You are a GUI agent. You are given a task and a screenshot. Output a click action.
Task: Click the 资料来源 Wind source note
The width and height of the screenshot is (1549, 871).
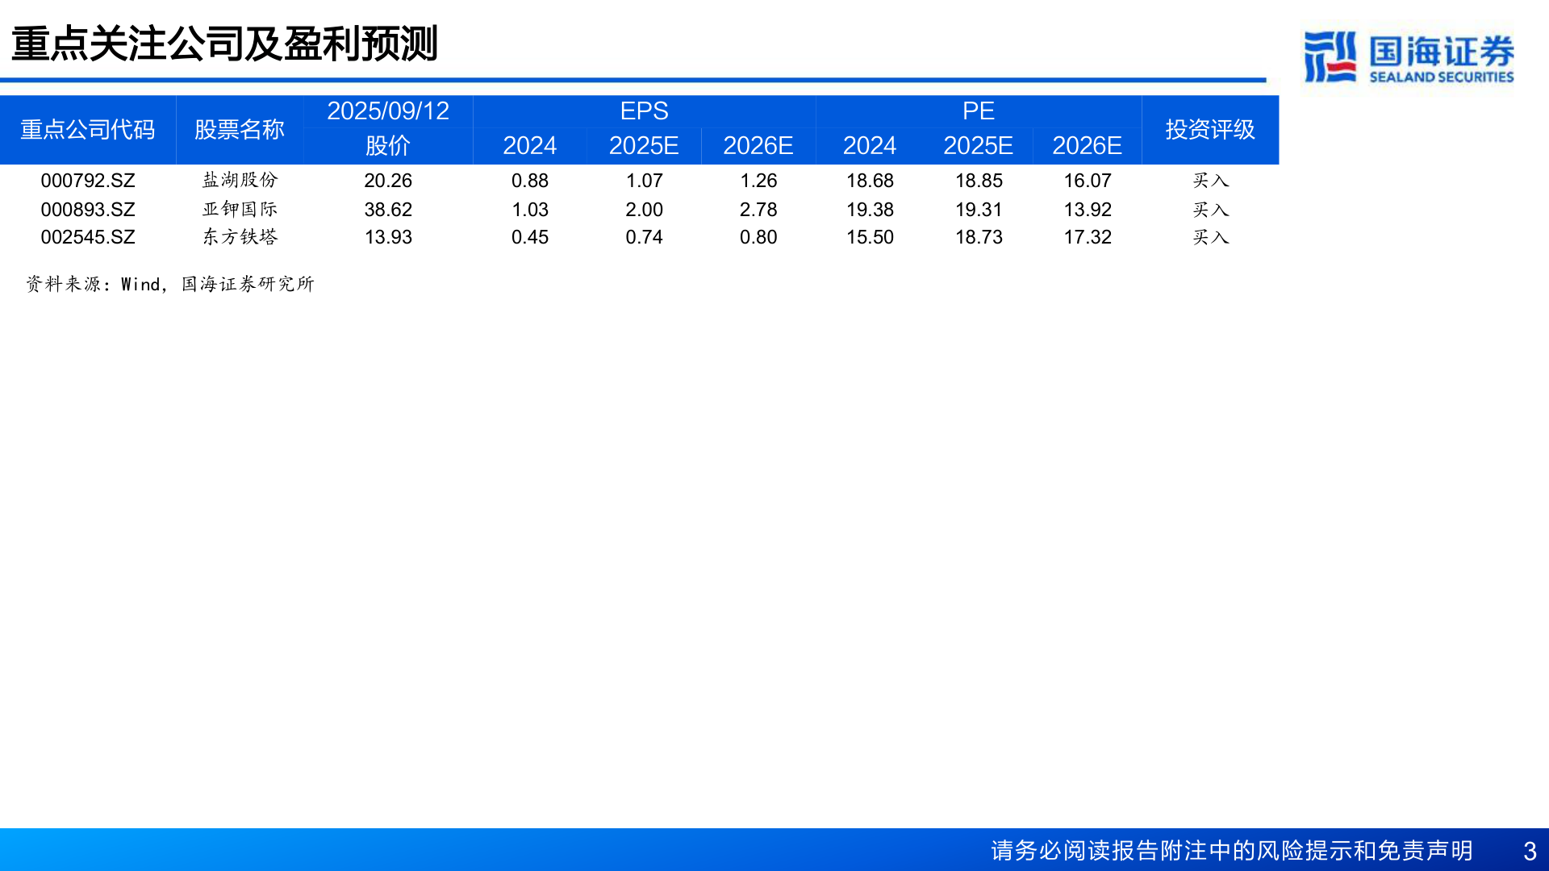pos(171,284)
